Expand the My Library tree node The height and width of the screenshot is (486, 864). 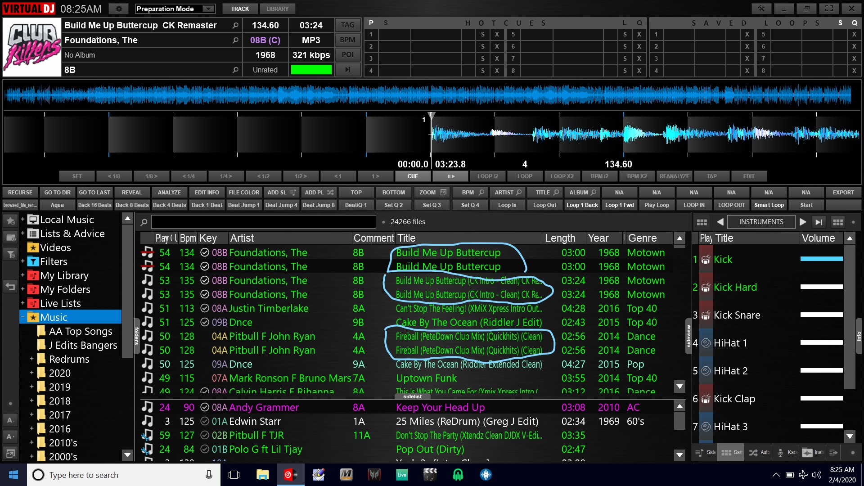[x=22, y=275]
